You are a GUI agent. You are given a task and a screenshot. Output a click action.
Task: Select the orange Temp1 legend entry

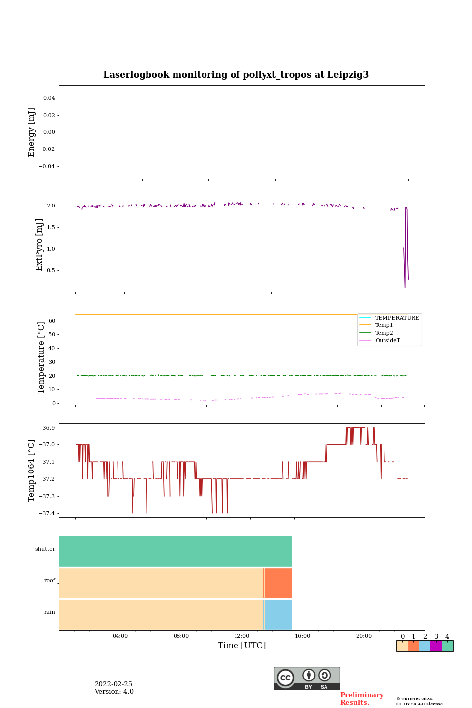click(384, 325)
